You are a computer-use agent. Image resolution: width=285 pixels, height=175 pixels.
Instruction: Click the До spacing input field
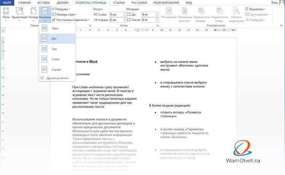(148, 14)
